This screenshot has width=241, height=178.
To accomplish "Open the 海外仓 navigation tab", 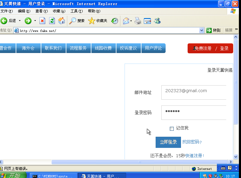I will [x=28, y=48].
